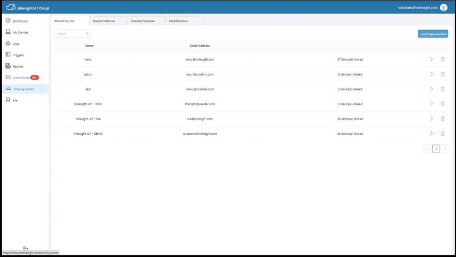The height and width of the screenshot is (257, 456).
Task: Delete the Milesight IoT - DEMO member
Action: (443, 133)
